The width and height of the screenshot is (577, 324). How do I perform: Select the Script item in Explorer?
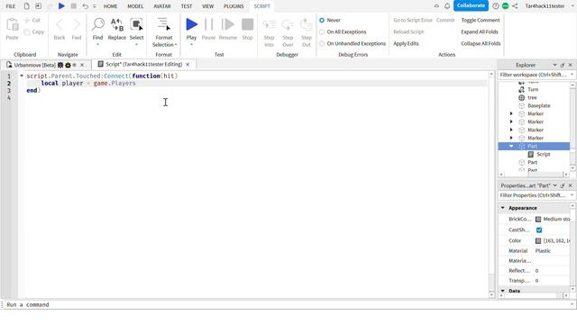pos(543,154)
